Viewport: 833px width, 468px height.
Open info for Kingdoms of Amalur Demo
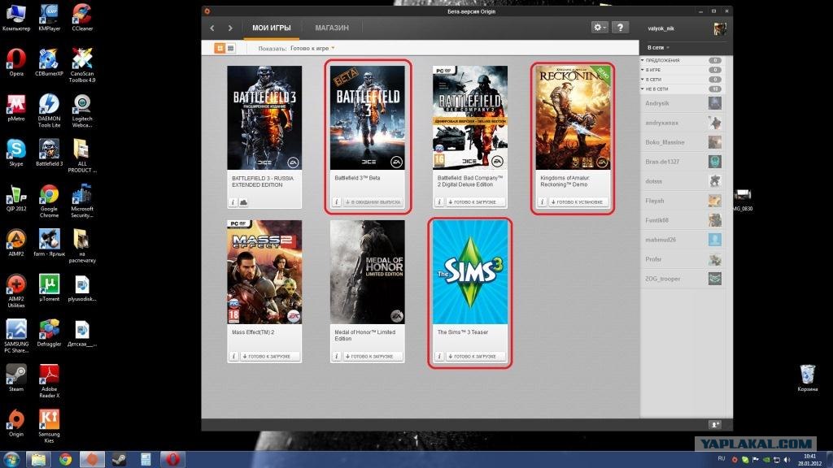[542, 202]
